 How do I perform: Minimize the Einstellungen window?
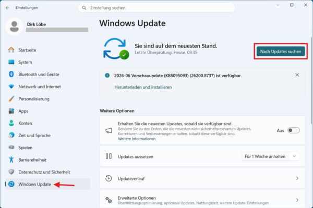coord(278,5)
